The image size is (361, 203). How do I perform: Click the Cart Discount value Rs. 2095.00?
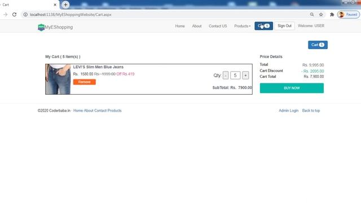point(312,71)
